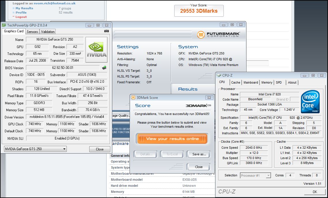Close the 3DMark Score dialog with X
Screen dimensions: 328x198
pos(209,97)
